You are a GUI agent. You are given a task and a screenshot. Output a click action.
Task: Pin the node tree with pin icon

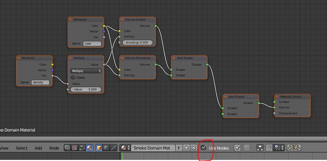click(x=237, y=148)
